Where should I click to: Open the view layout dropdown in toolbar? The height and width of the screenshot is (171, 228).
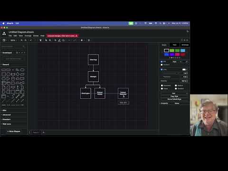tap(5, 40)
